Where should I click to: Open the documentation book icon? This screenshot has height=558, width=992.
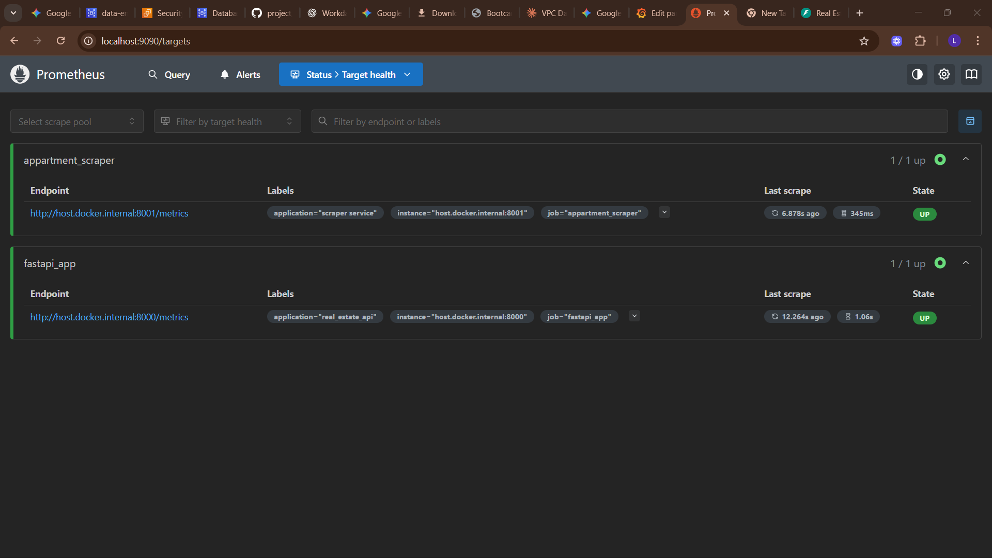pos(971,74)
